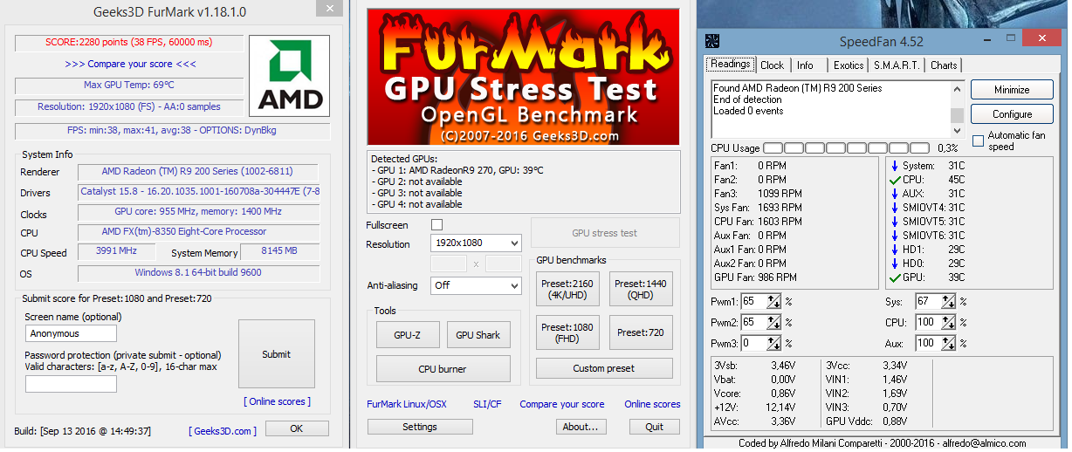Click the Pwm2 value stepper arrows
The image size is (1072, 452).
[774, 322]
